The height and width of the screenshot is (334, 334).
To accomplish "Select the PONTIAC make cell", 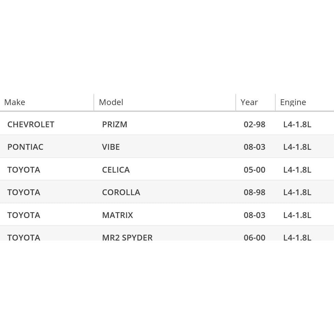I will point(25,147).
